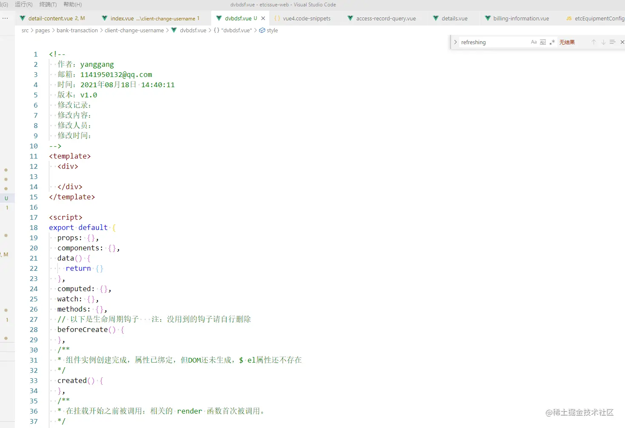The image size is (625, 428).
Task: Expand the search widget to show replace
Action: [x=455, y=42]
